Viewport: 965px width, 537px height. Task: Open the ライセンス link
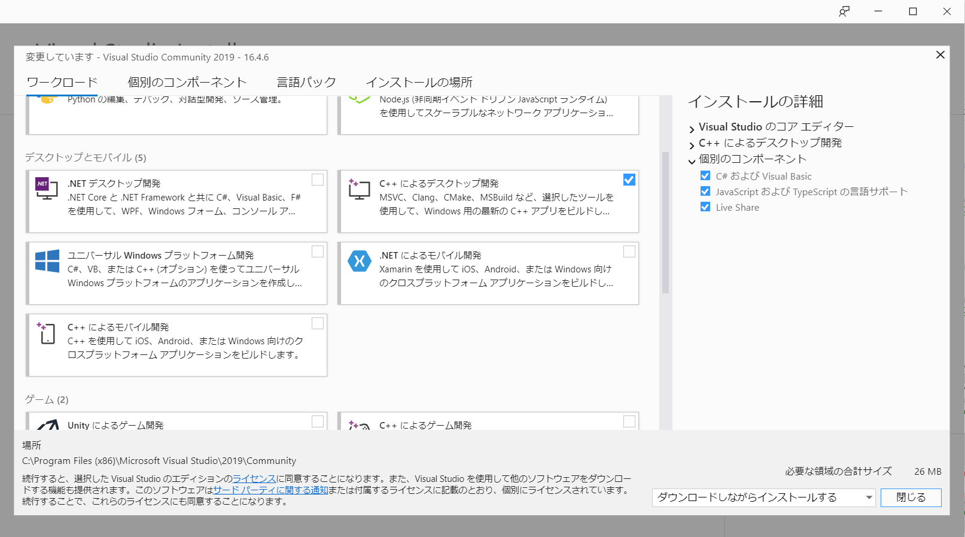254,479
